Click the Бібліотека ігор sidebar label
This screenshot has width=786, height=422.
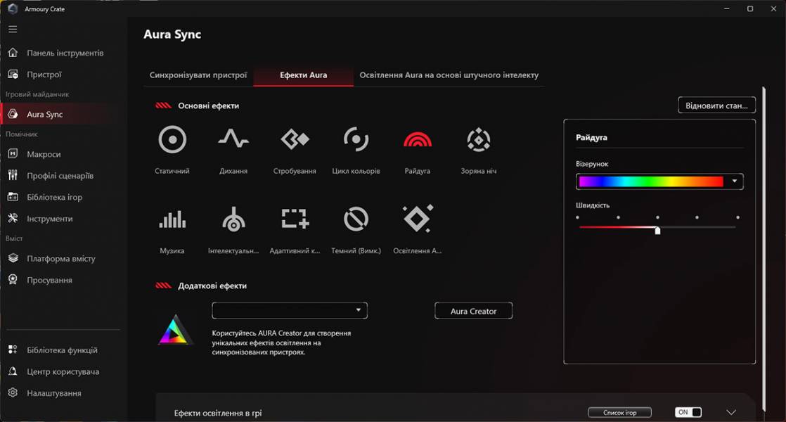click(x=55, y=197)
